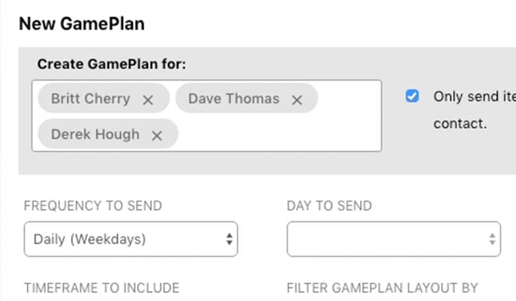Click the arrows in the Day to Send box
This screenshot has width=516, height=301.
(x=492, y=239)
